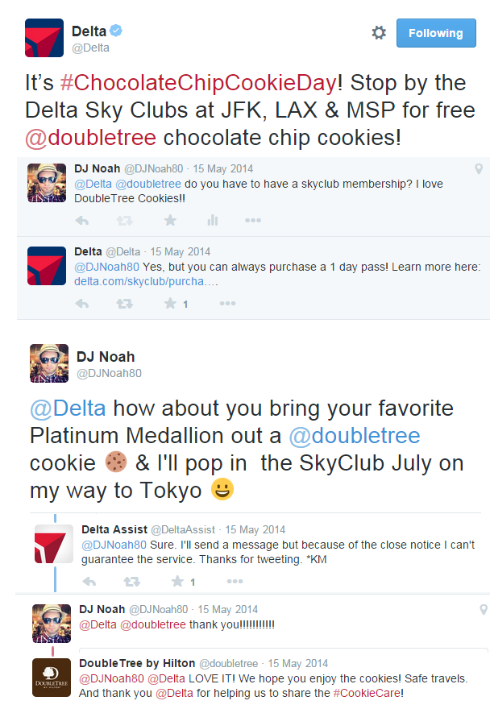
Task: Click location pin on DJ Noah's skyclub question
Action: coord(479,168)
